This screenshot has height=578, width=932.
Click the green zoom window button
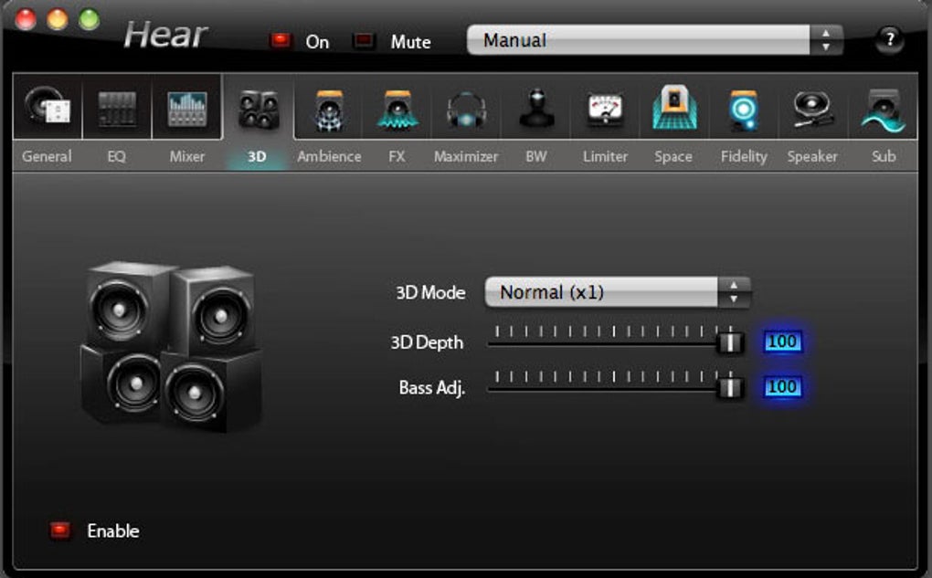click(90, 19)
